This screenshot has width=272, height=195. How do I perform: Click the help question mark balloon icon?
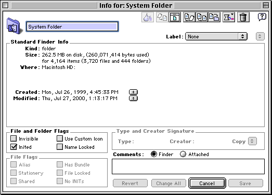click(262, 17)
